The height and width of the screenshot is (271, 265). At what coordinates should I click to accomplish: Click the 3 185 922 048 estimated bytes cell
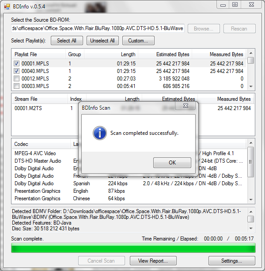174,79
